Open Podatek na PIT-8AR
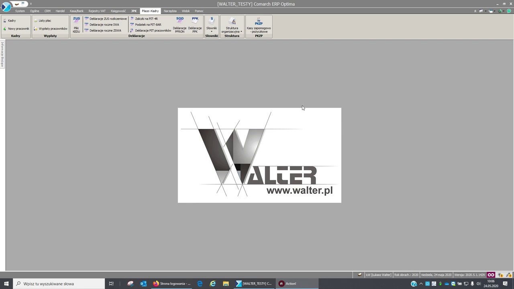This screenshot has height=289, width=514. (x=146, y=24)
